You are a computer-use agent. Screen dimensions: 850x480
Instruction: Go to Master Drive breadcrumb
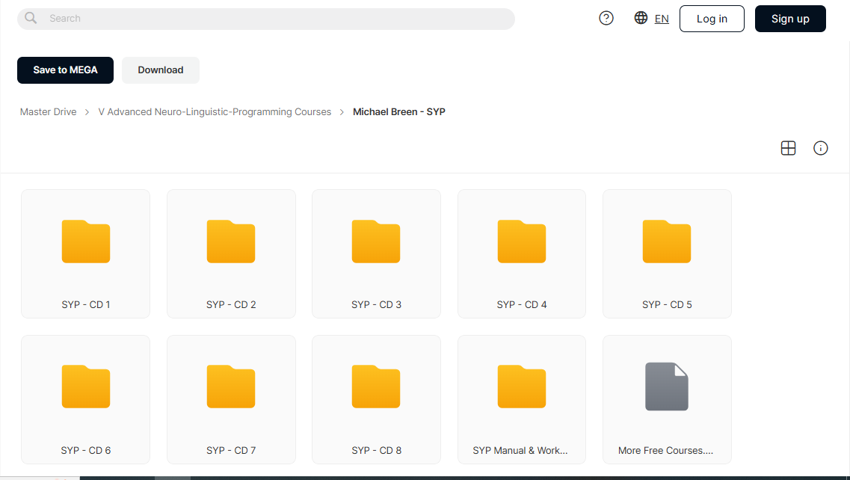coord(49,111)
